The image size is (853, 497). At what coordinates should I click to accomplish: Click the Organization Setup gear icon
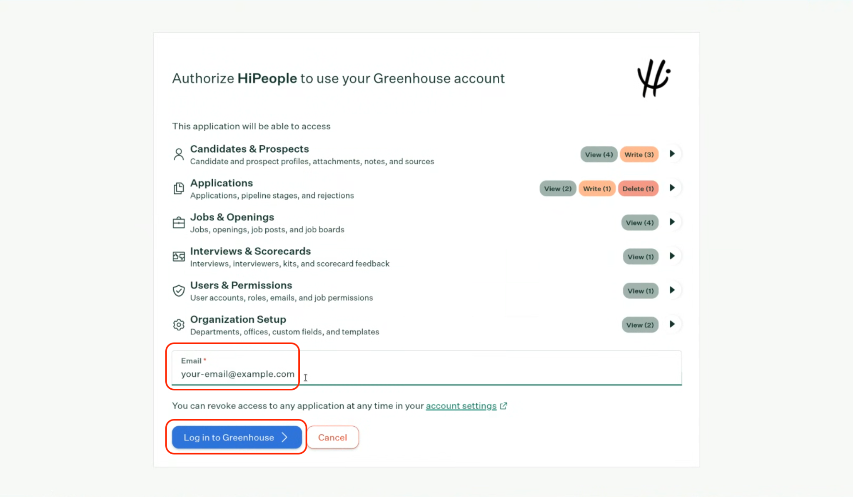pyautogui.click(x=179, y=325)
